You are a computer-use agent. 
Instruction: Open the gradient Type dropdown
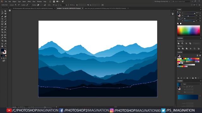pos(193,84)
